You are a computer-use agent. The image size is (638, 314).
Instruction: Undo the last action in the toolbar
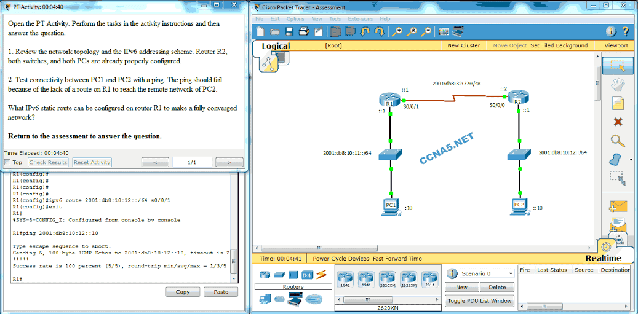(x=365, y=32)
